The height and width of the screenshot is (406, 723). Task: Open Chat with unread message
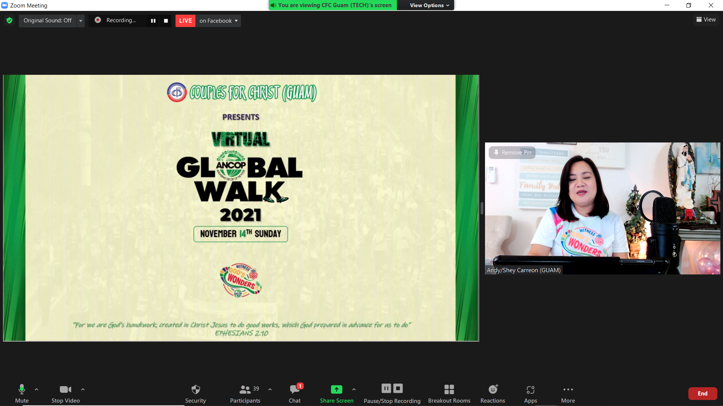(295, 393)
